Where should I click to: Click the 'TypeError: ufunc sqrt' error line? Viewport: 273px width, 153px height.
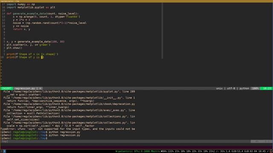point(67,129)
